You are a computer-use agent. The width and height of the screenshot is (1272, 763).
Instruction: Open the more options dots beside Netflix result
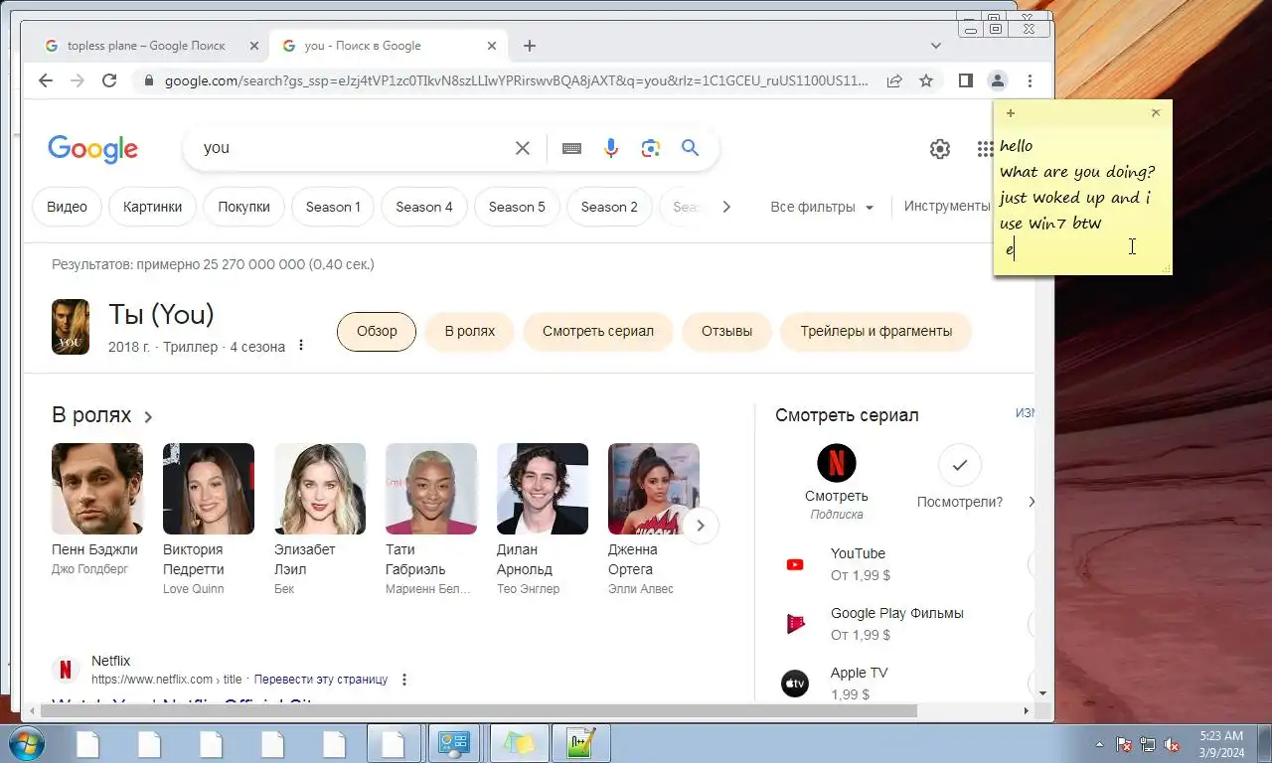point(404,680)
